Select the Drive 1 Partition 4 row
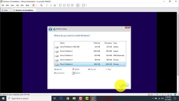The width and height of the screenshot is (179, 101). point(90,64)
